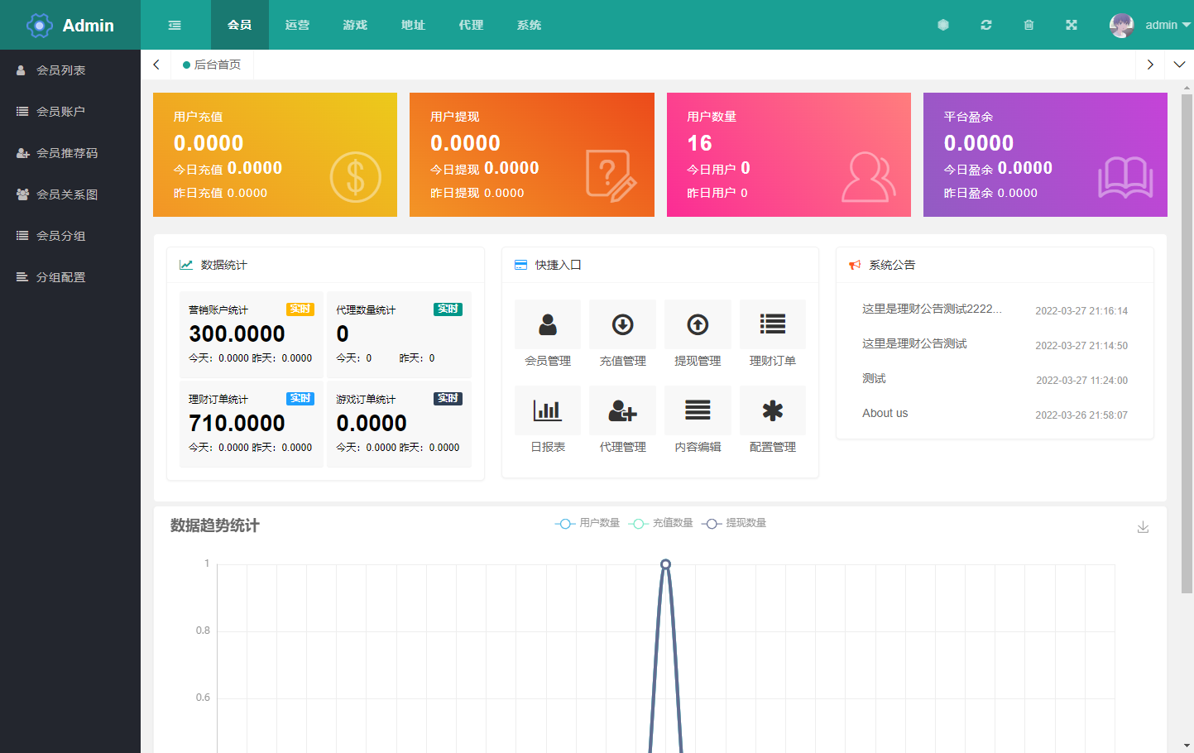
Task: Open the 理财订单 list shortcut
Action: click(773, 324)
